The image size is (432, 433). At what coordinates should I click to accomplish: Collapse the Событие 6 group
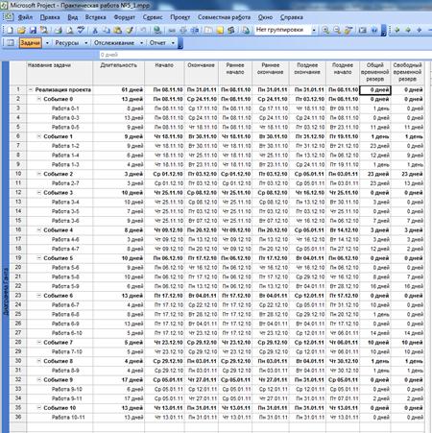pyautogui.click(x=38, y=296)
